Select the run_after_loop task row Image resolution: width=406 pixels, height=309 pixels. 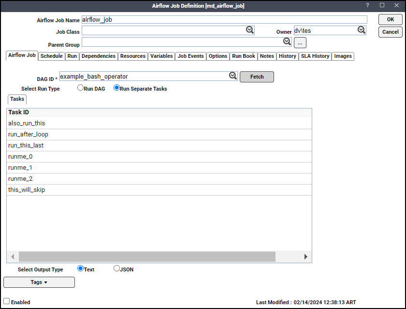159,134
